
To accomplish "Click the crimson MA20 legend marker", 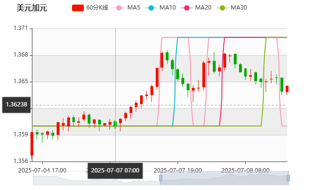I will (187, 8).
